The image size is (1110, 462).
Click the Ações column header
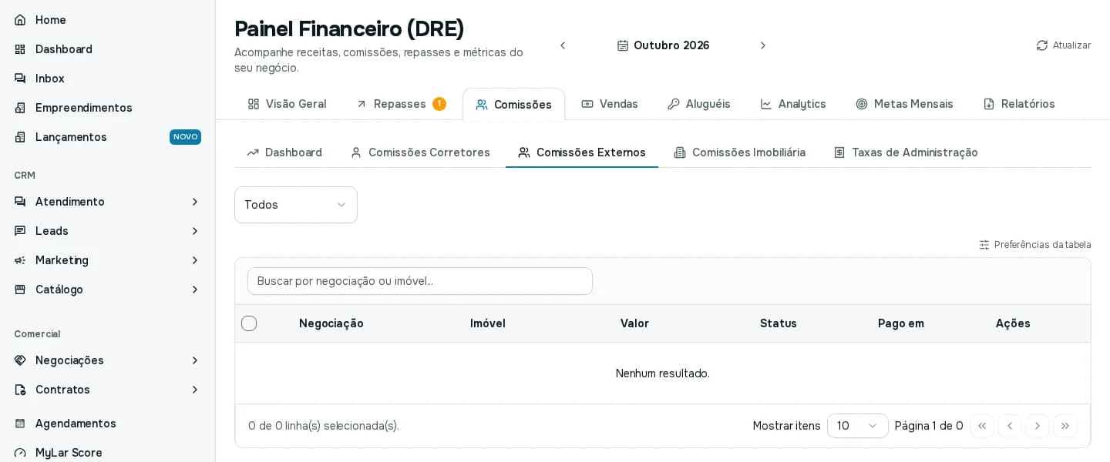(x=1013, y=323)
